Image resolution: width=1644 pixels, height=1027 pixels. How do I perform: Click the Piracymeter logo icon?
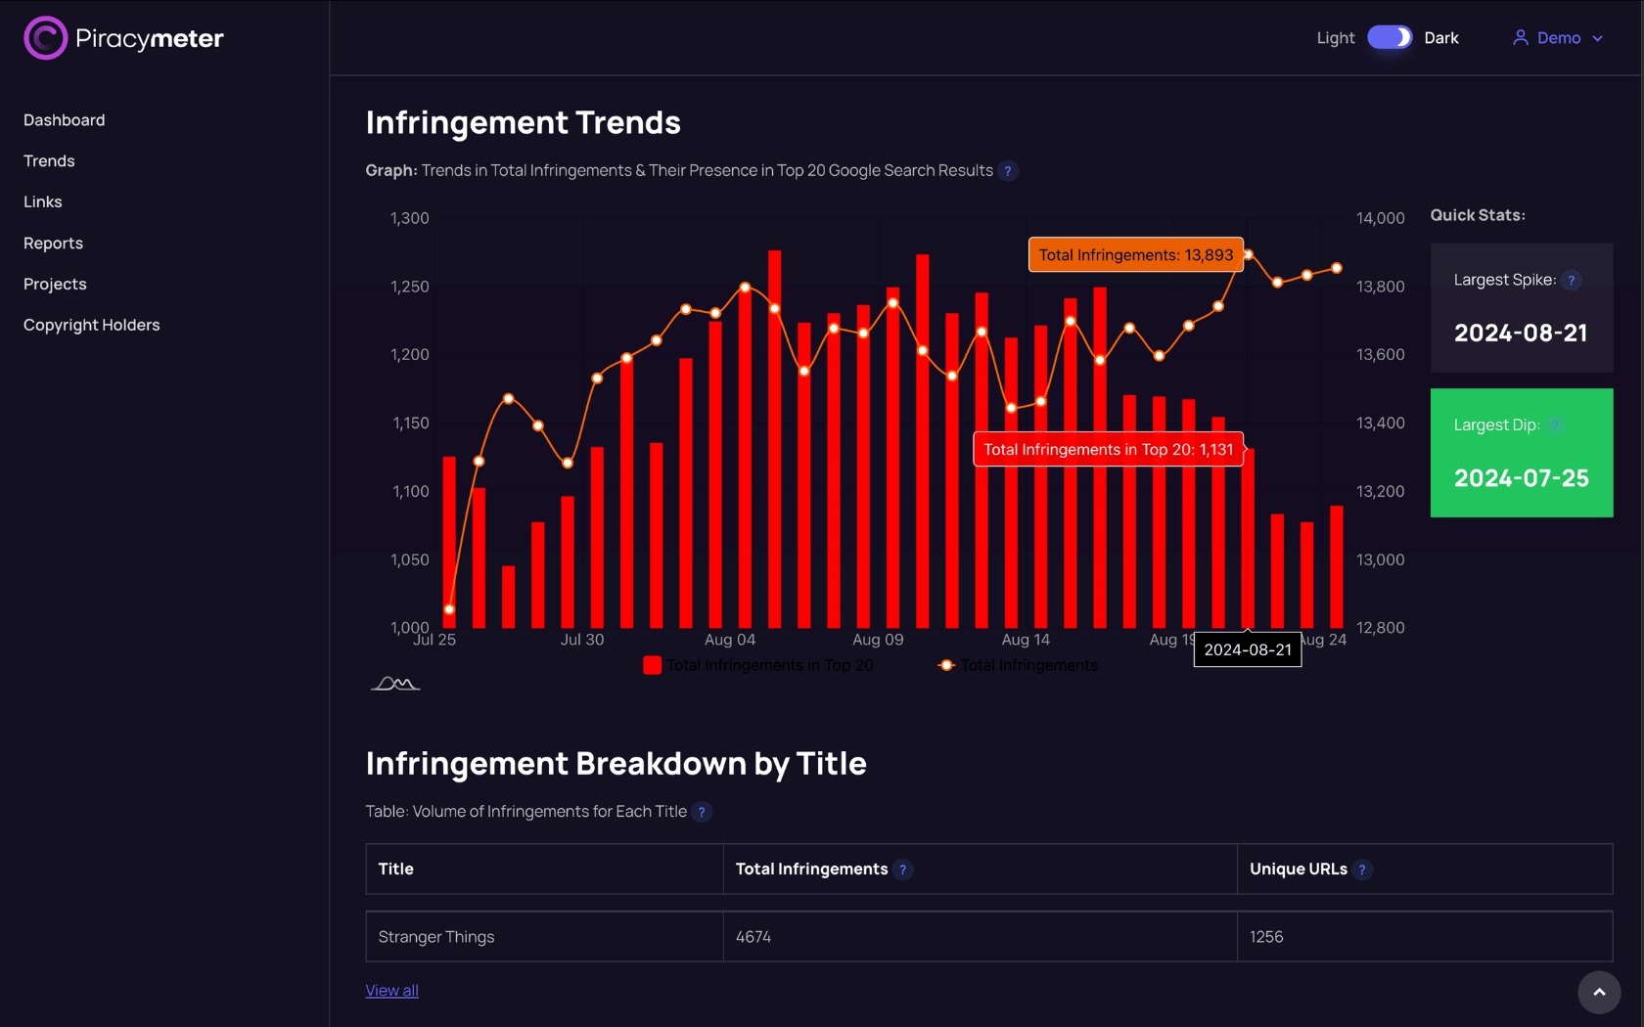click(x=45, y=38)
